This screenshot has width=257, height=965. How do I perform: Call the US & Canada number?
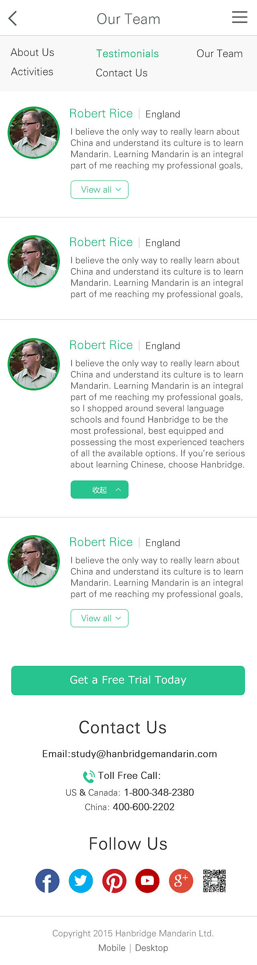159,793
